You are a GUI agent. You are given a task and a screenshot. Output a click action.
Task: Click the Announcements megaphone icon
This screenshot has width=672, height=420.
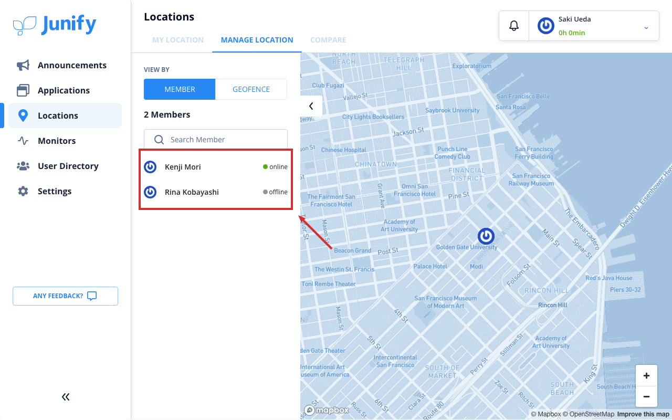coord(23,65)
